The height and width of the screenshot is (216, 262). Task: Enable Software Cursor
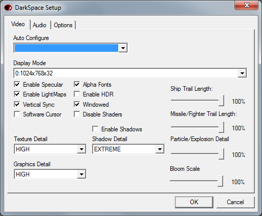[17, 114]
